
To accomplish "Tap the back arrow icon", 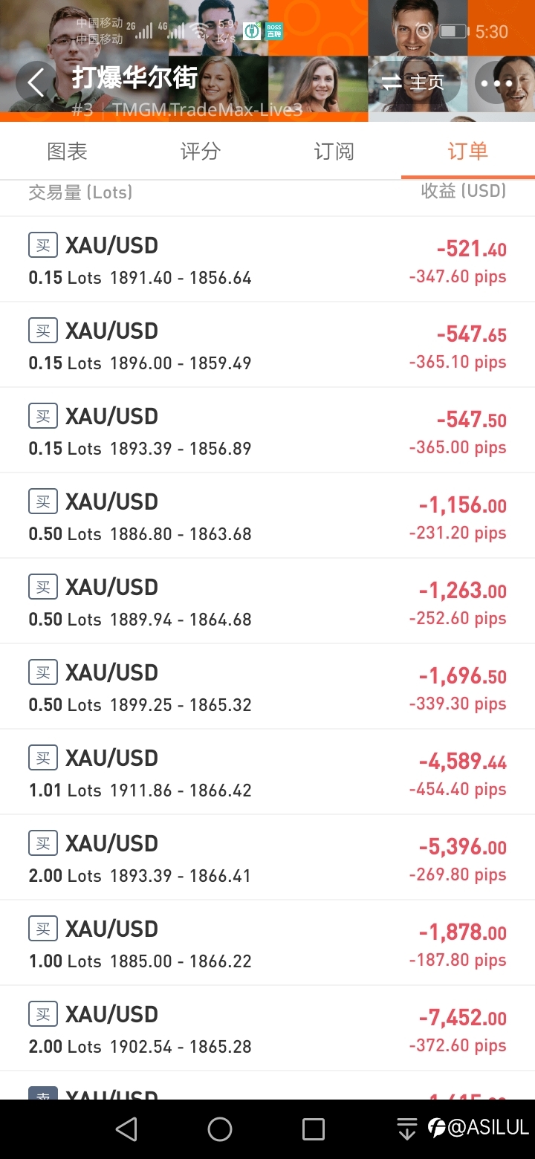I will 36,82.
